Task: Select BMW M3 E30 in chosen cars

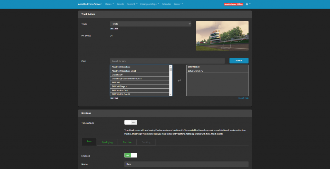Action: (218, 67)
